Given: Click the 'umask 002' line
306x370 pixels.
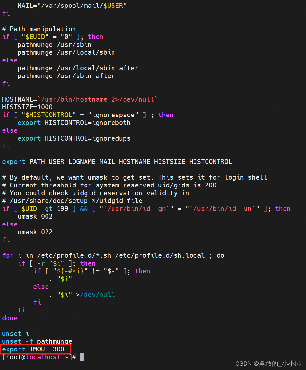Looking at the screenshot, I should (35, 216).
